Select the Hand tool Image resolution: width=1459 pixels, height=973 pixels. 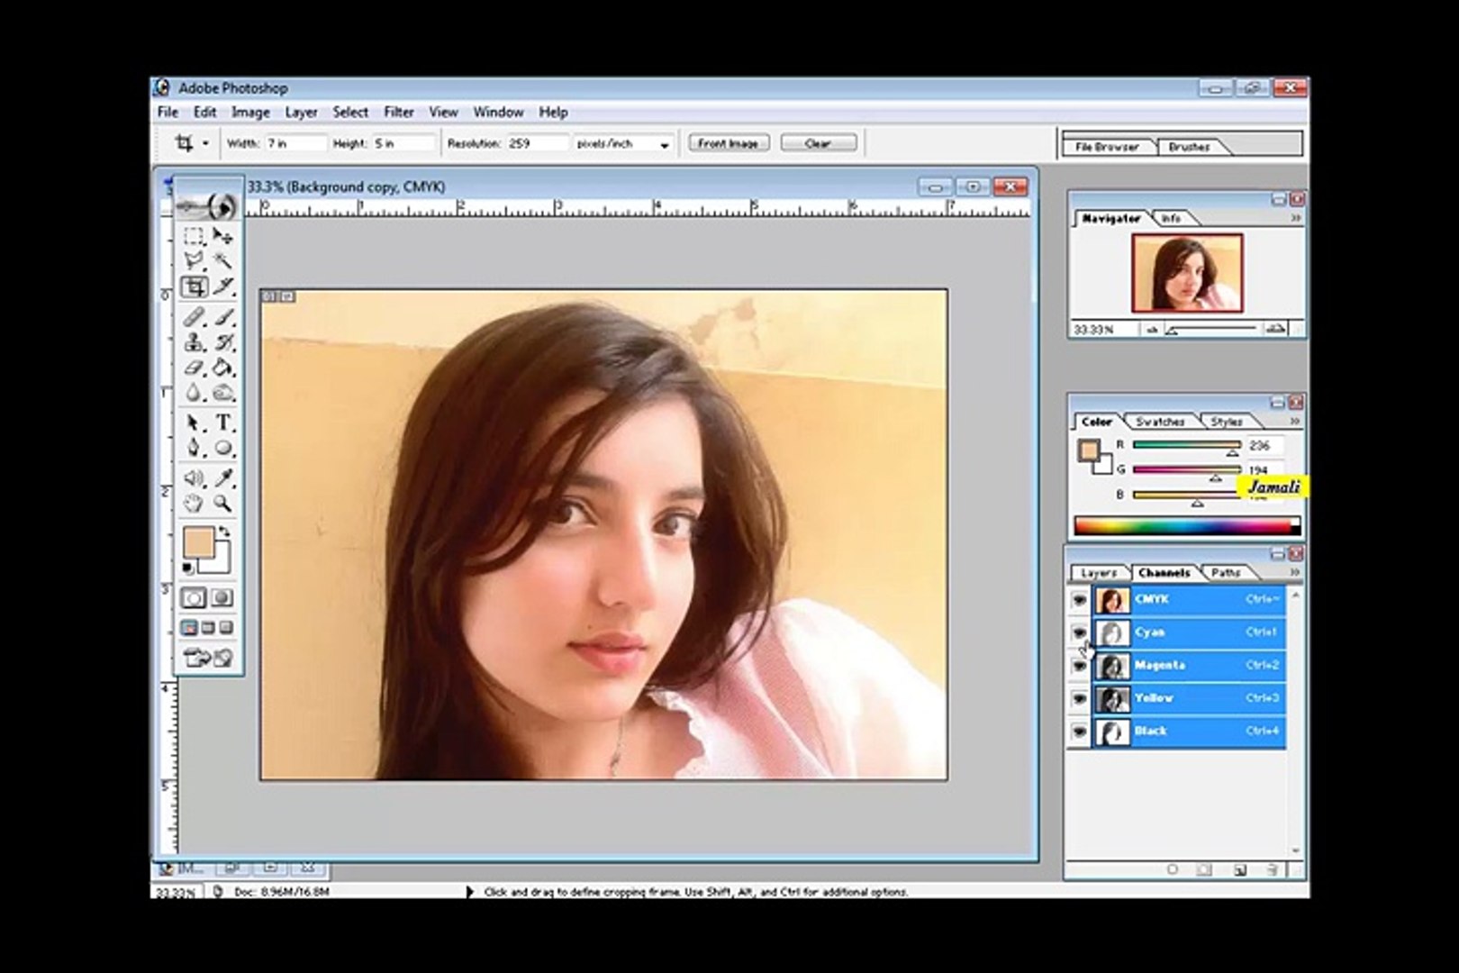194,505
